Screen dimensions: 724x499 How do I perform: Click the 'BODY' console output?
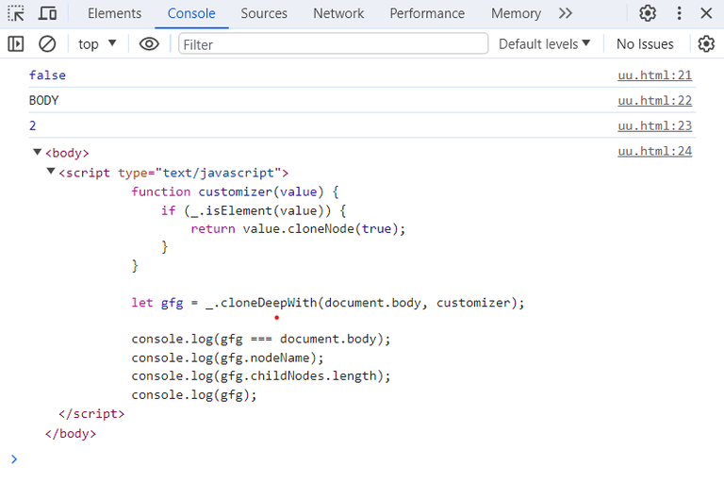click(44, 100)
